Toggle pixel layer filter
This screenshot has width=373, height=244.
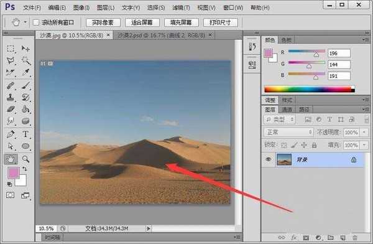point(308,120)
